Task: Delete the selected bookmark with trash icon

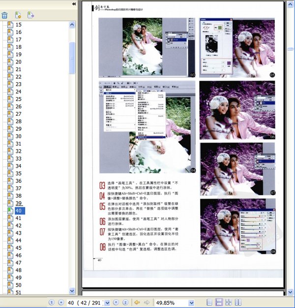Action: tap(4, 15)
